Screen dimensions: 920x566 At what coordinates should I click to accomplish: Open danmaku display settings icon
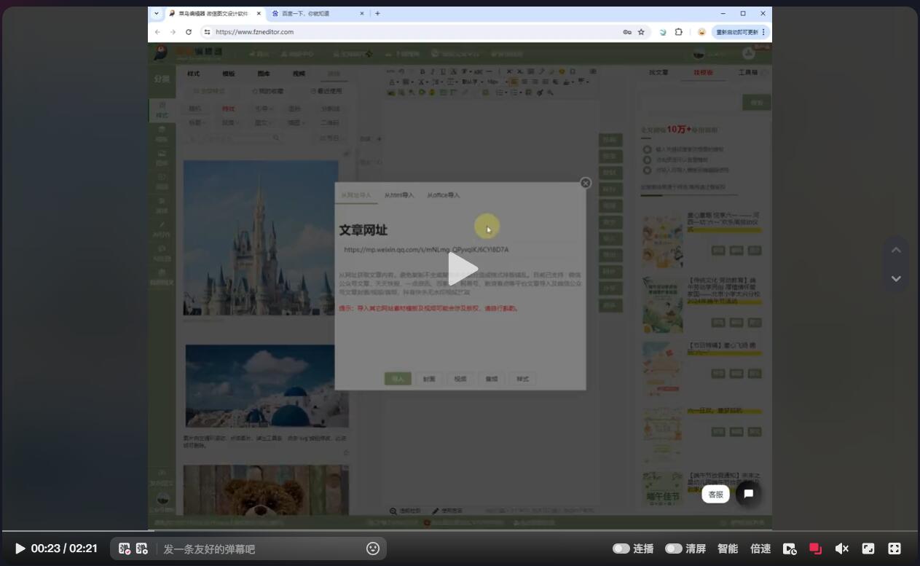click(x=125, y=549)
